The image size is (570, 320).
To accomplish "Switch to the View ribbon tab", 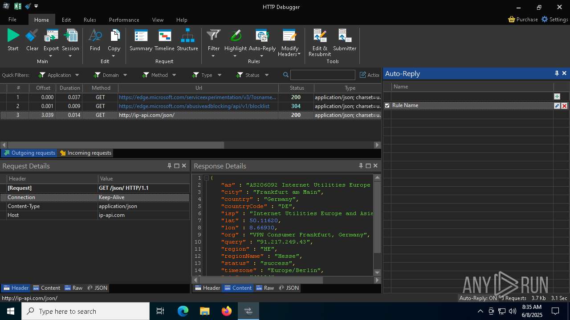I will 158,20.
